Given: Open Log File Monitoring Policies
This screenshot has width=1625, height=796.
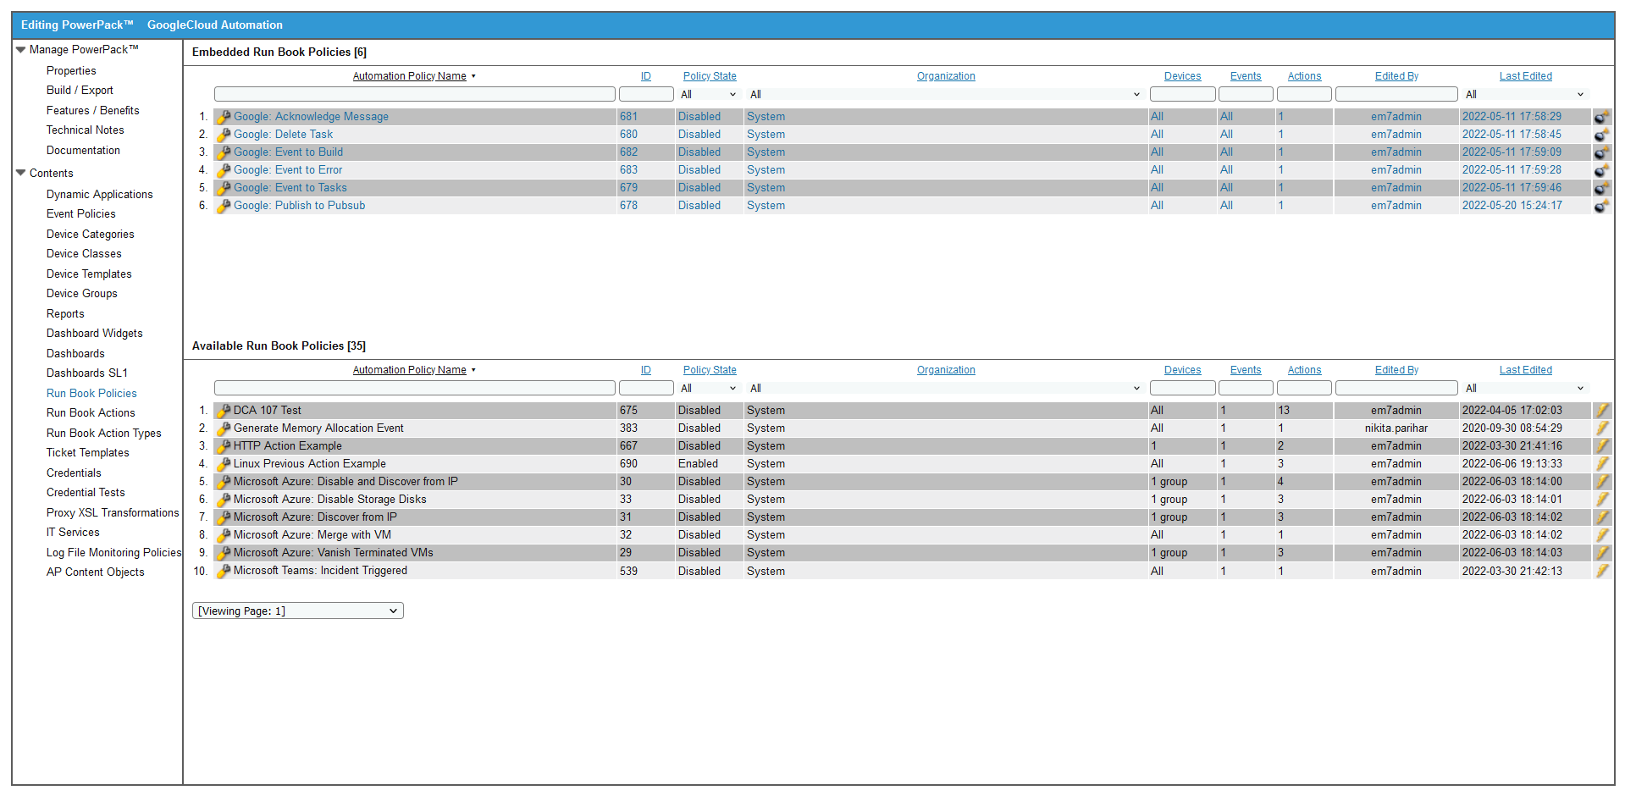Looking at the screenshot, I should tap(114, 553).
